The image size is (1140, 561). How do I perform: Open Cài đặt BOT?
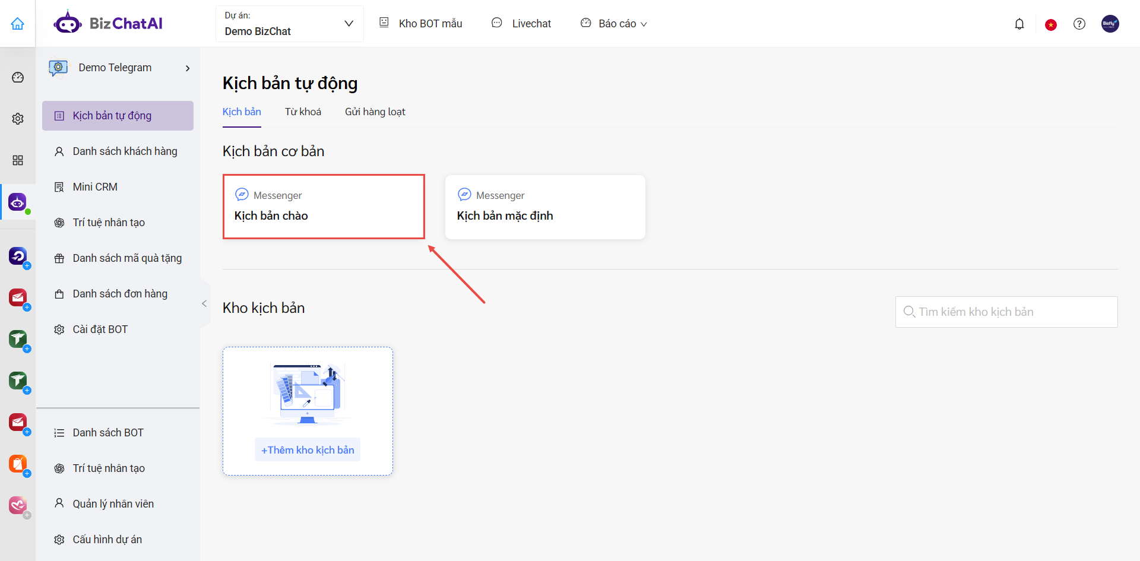pyautogui.click(x=118, y=329)
